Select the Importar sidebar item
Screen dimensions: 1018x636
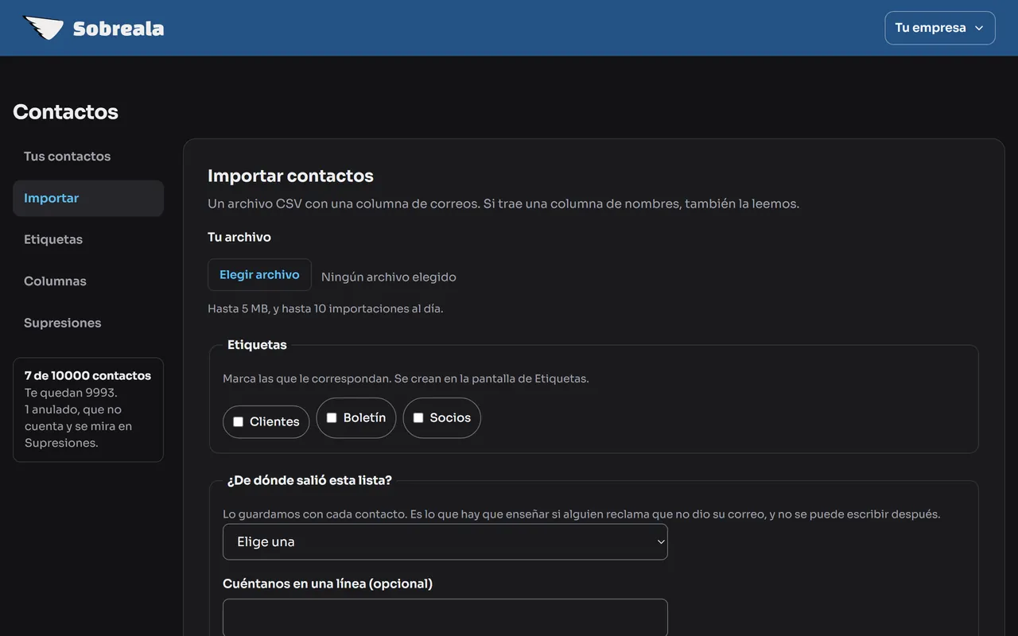(x=88, y=198)
